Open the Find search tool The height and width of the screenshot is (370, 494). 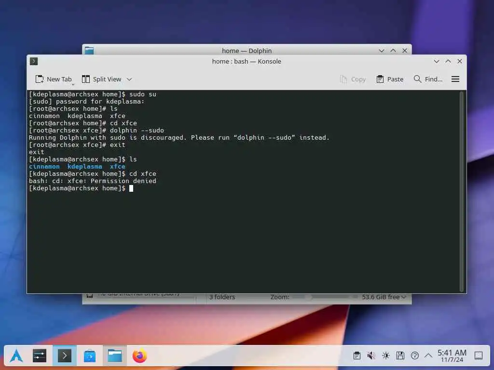[x=428, y=79]
